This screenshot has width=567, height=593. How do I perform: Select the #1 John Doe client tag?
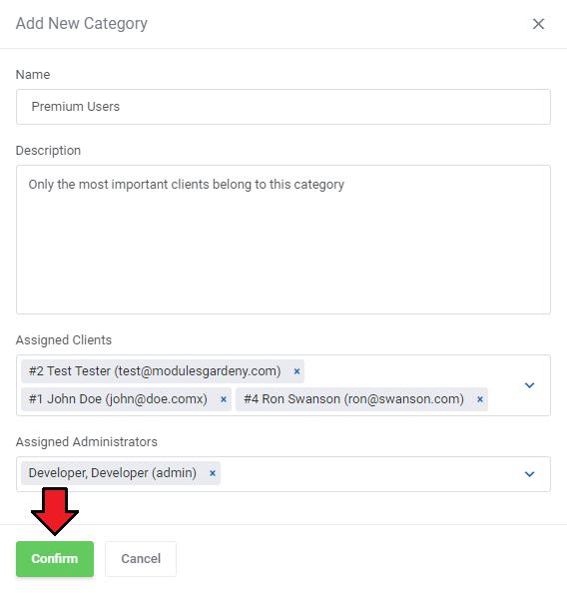pyautogui.click(x=126, y=399)
